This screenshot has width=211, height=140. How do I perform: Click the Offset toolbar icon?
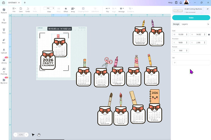(65, 9)
